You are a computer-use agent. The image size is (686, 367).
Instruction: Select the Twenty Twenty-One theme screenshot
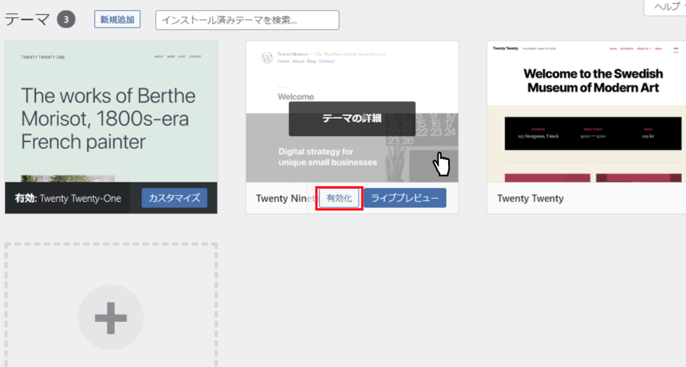click(x=111, y=111)
